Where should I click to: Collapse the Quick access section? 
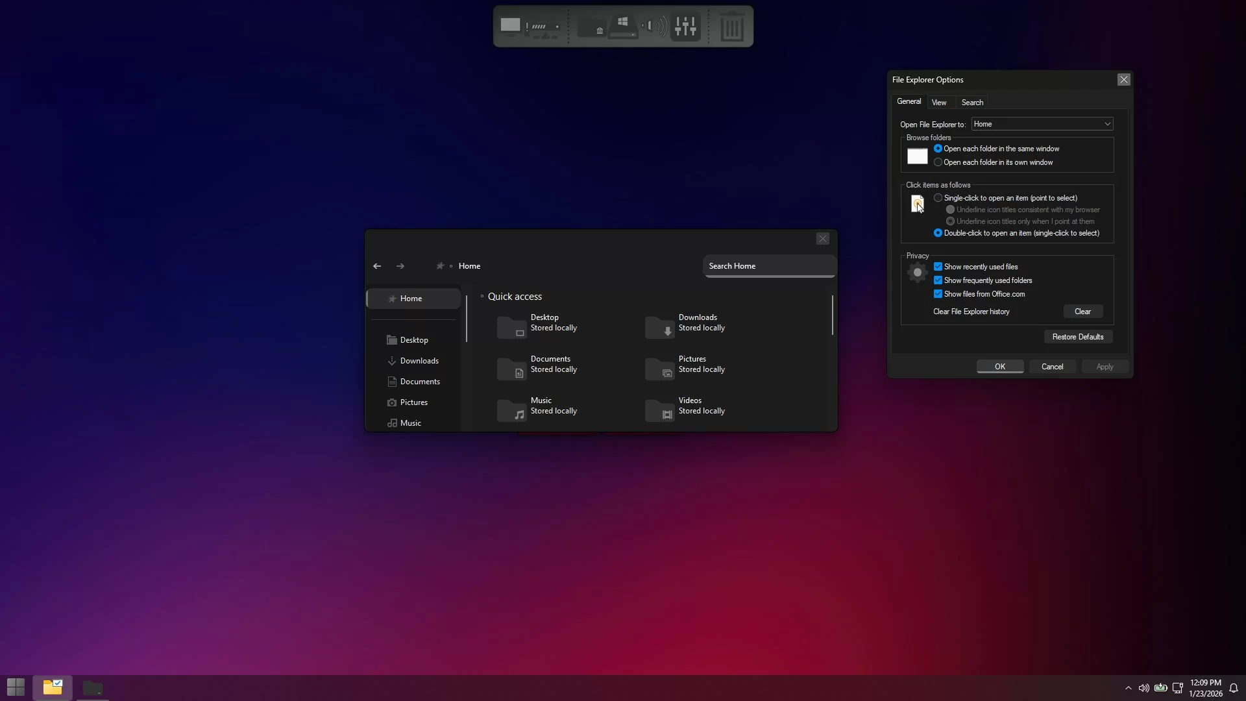(482, 297)
